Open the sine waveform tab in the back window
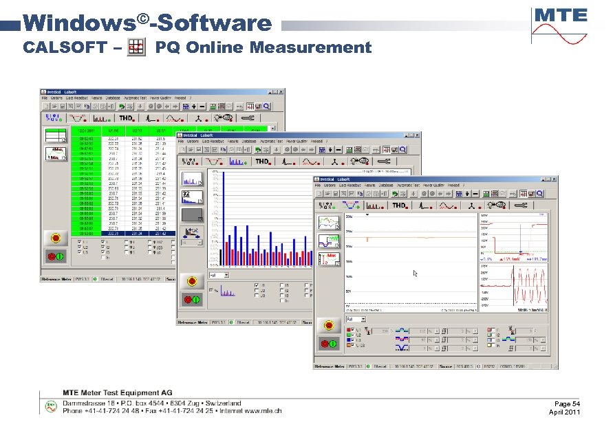 point(175,118)
